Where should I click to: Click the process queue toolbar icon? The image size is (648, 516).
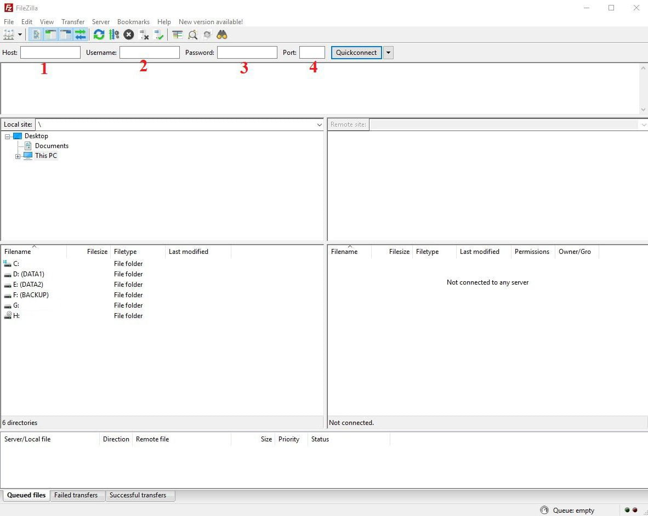113,35
